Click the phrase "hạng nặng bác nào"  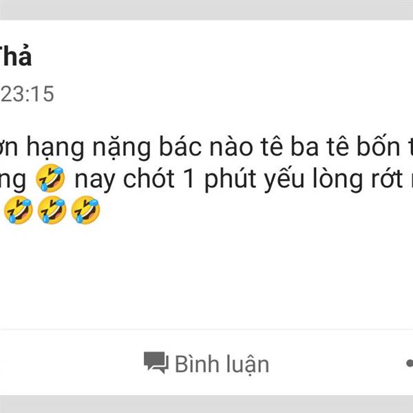coord(140,148)
